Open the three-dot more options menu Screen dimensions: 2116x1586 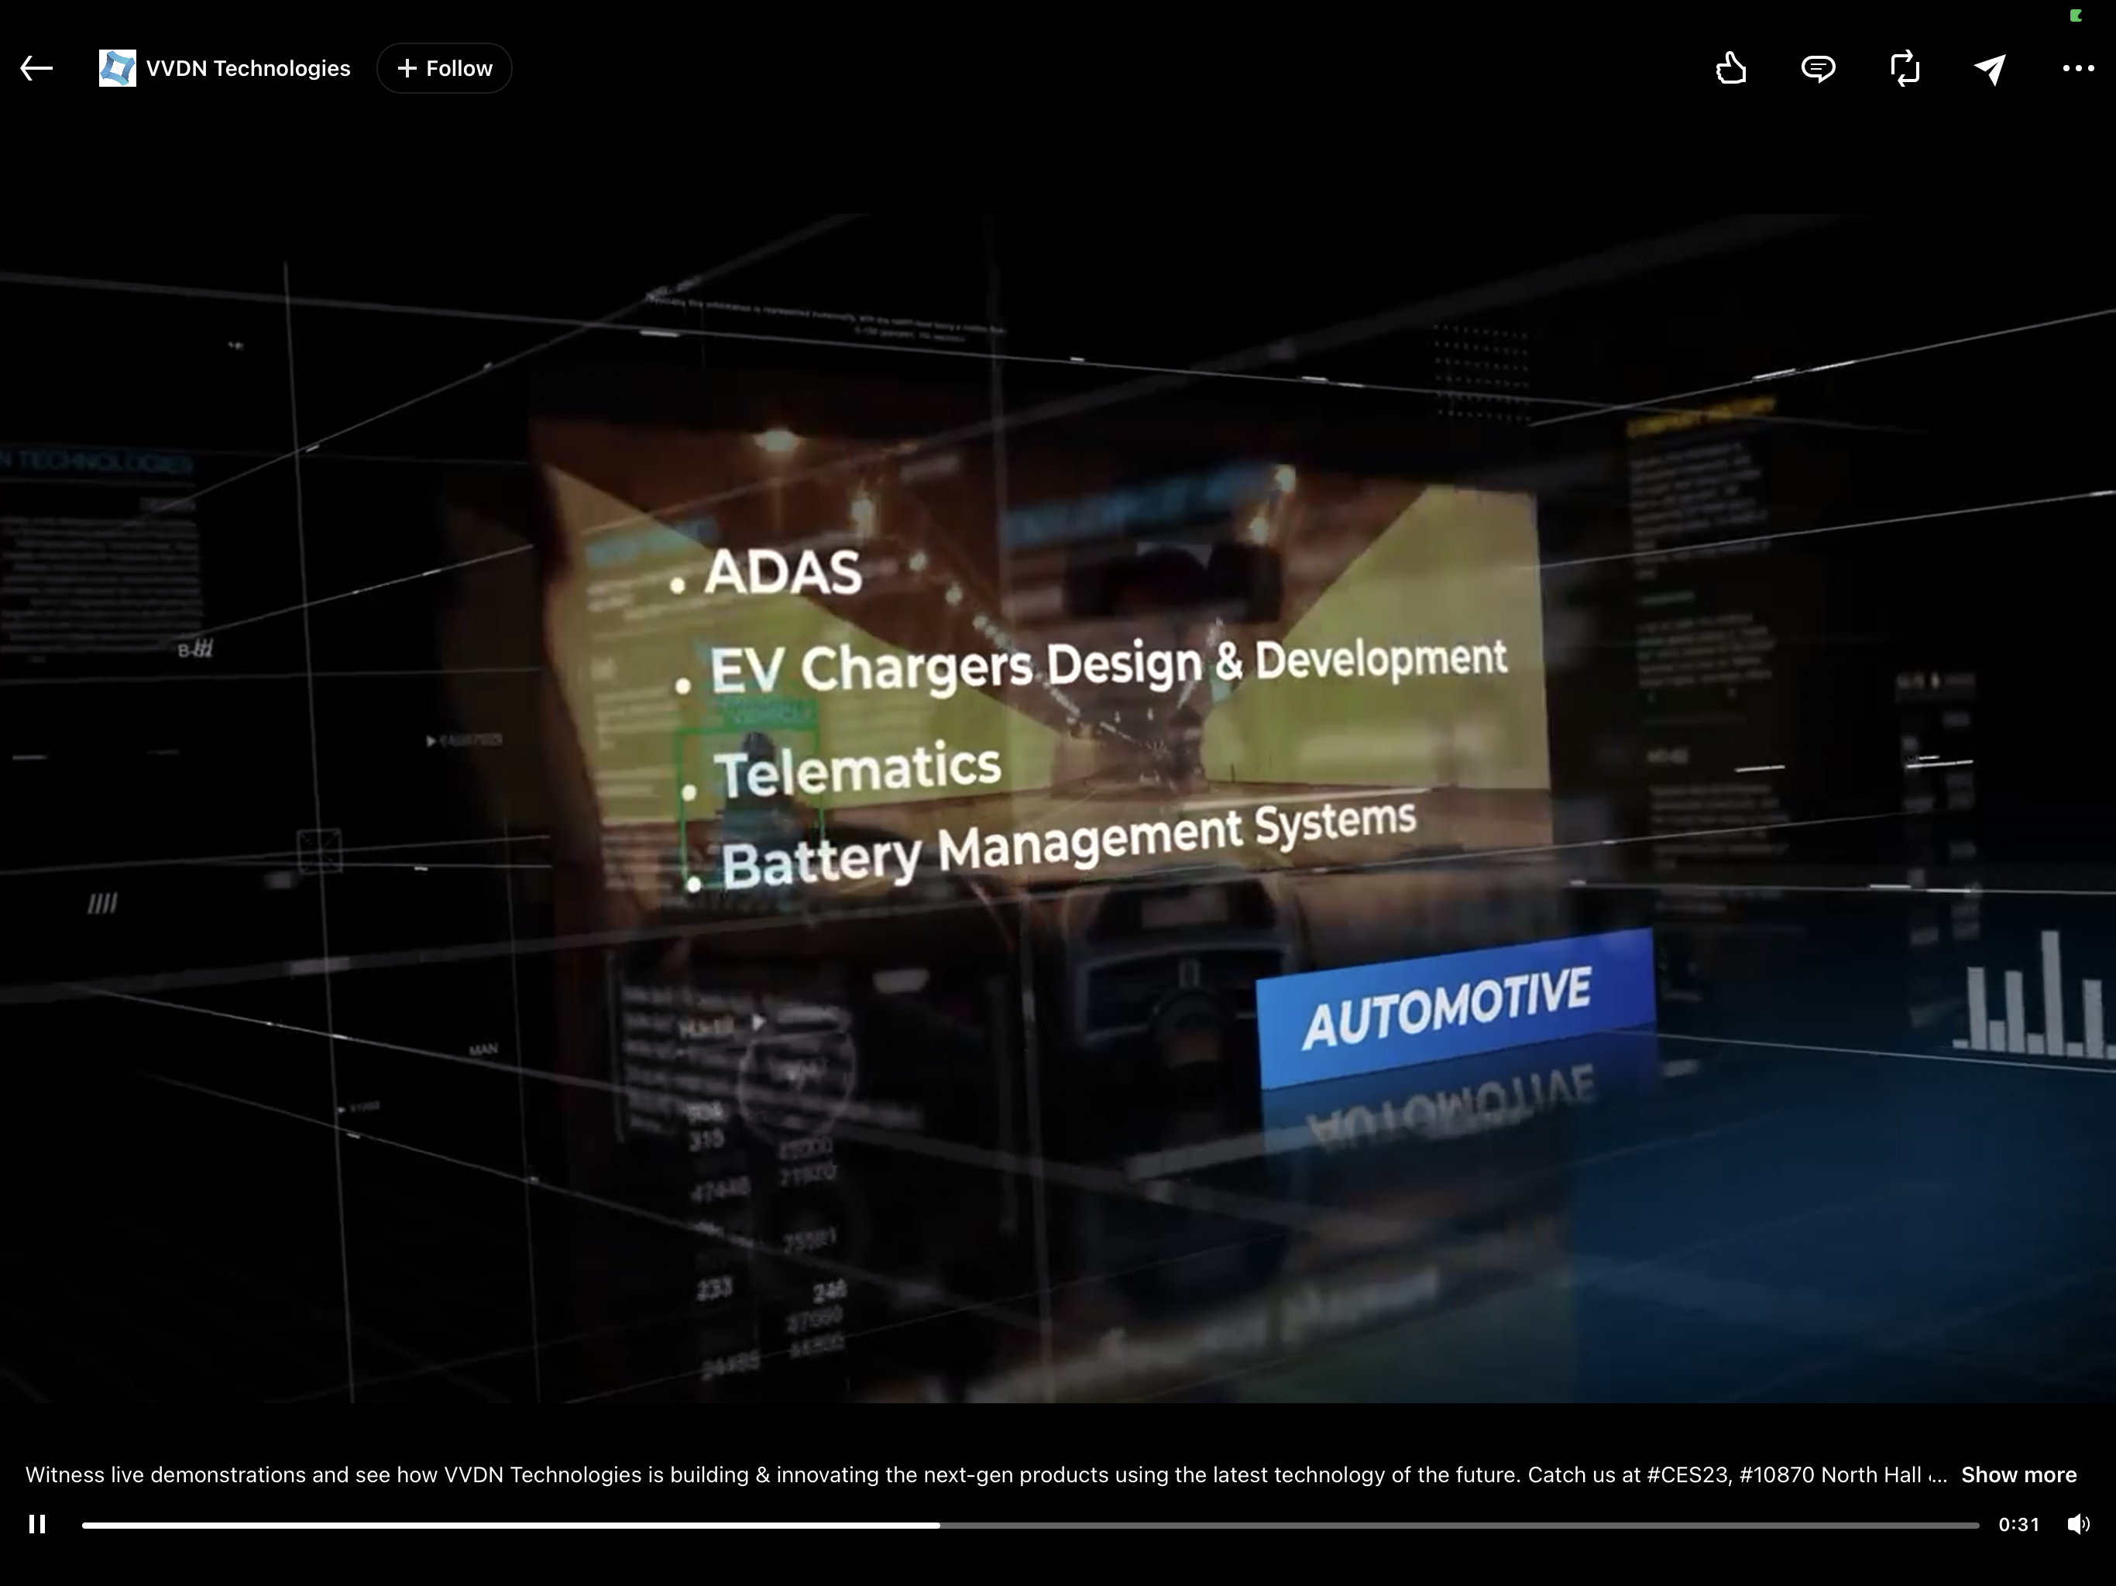coord(2078,68)
